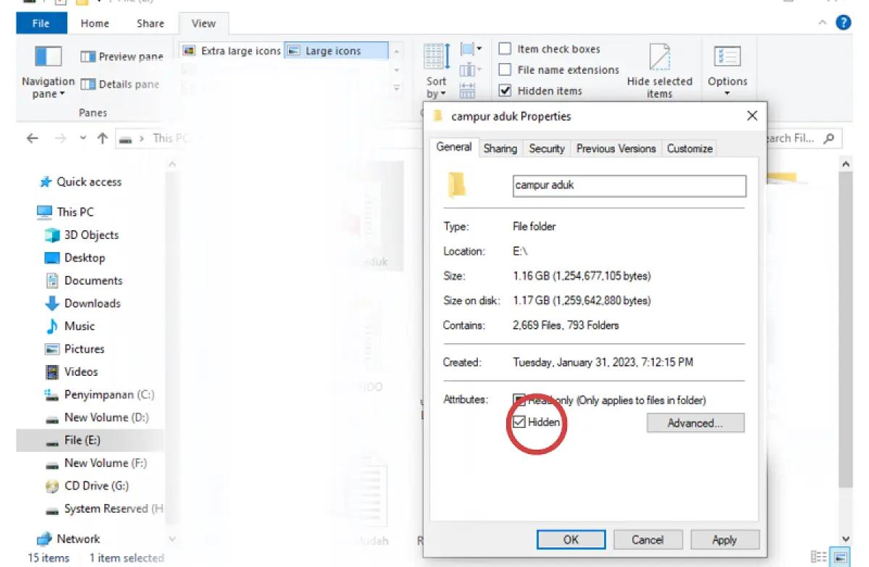Enable Item check boxes

(504, 49)
